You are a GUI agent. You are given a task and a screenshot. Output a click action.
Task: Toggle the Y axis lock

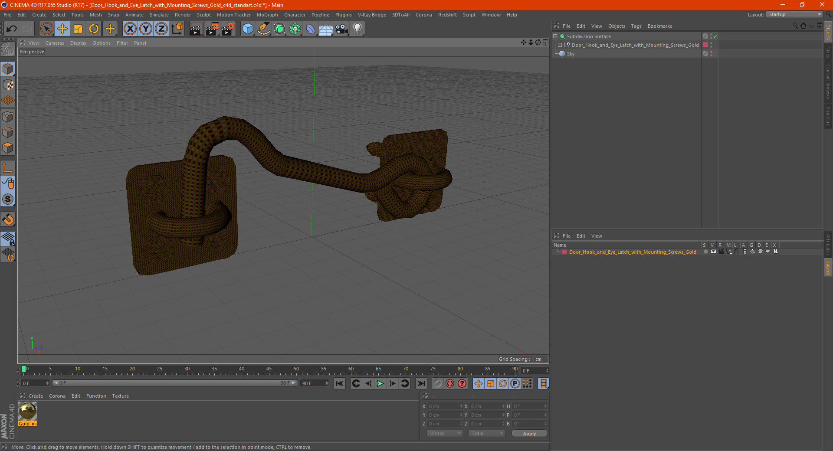click(146, 29)
